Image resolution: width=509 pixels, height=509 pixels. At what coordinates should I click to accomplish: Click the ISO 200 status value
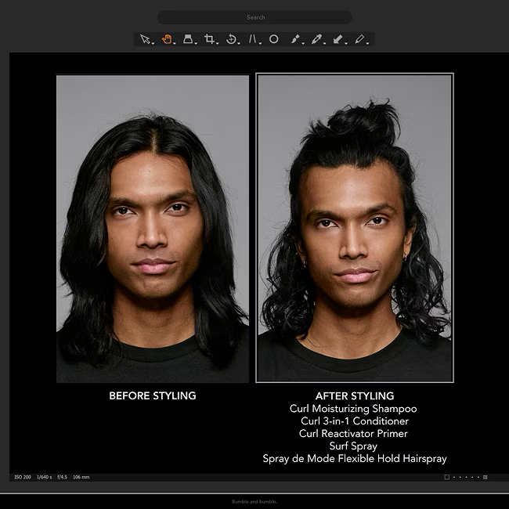point(23,477)
